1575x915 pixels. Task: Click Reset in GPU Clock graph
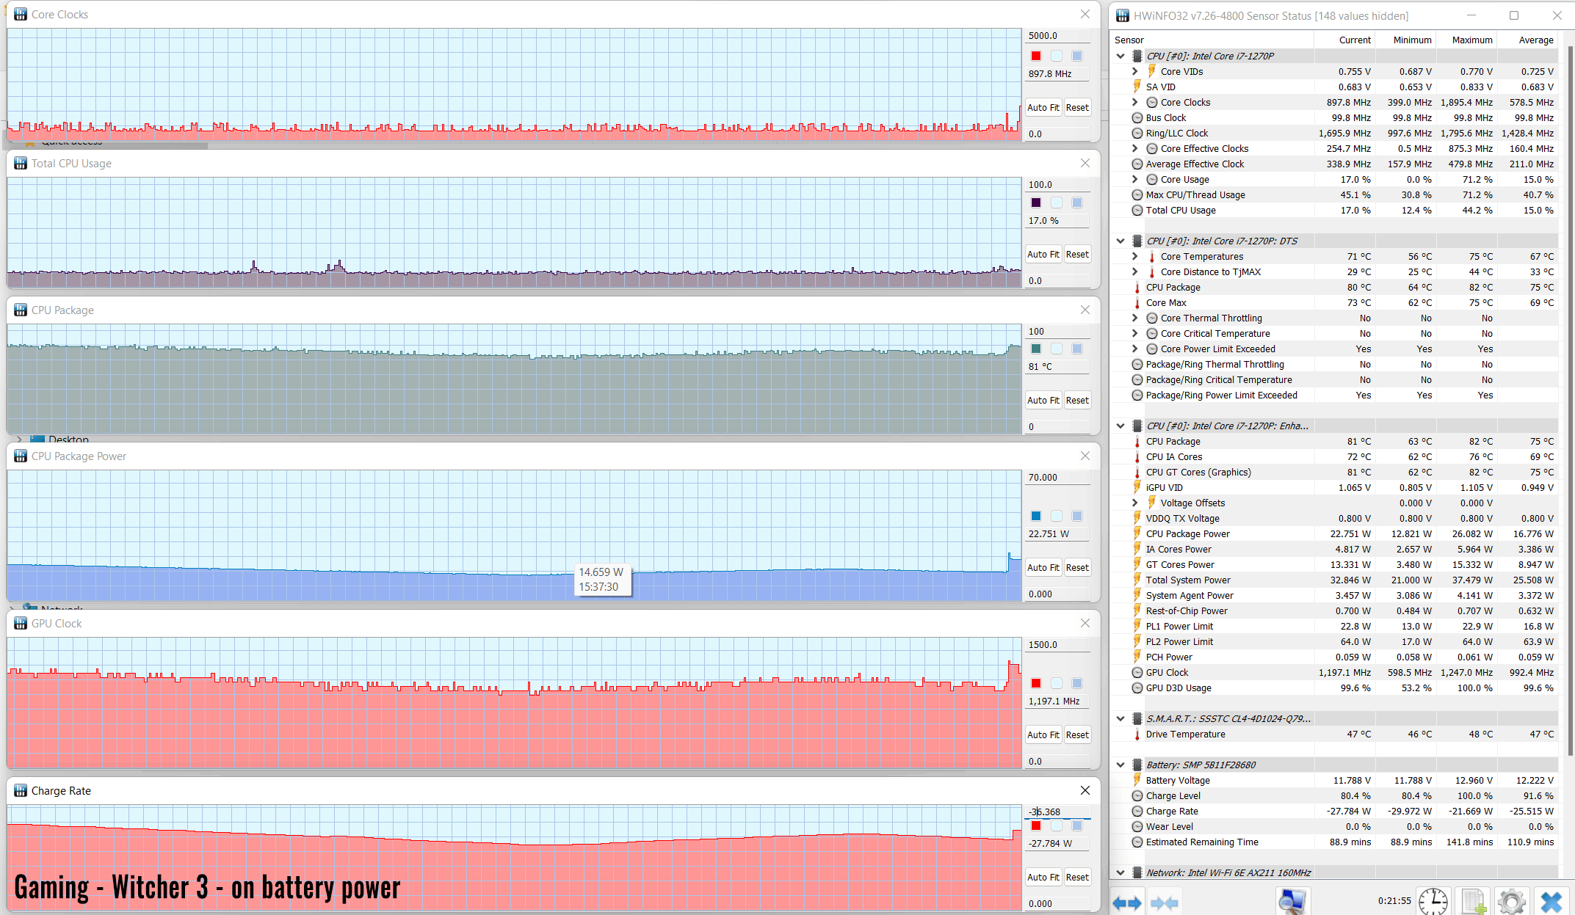click(x=1077, y=734)
